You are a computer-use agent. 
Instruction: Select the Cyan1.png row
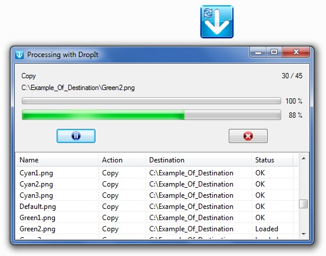point(157,173)
